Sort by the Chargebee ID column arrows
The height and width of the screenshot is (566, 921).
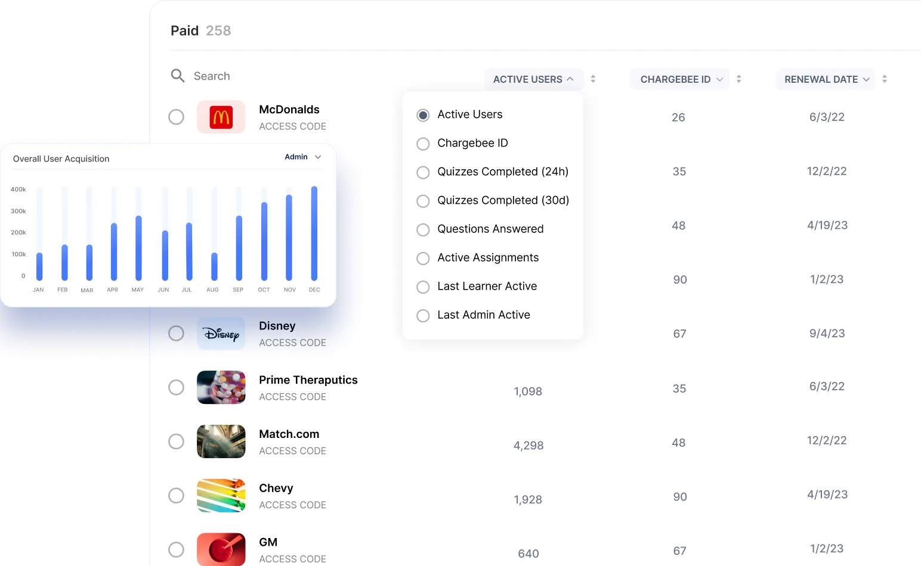738,79
